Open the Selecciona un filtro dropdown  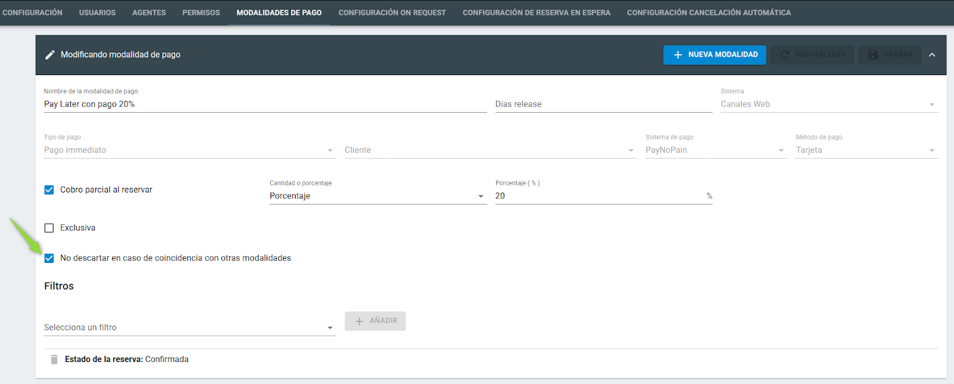click(190, 327)
